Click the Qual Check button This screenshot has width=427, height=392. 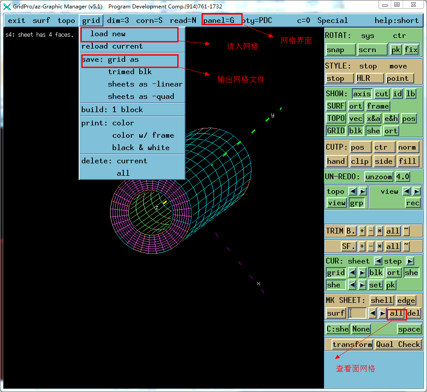click(398, 344)
